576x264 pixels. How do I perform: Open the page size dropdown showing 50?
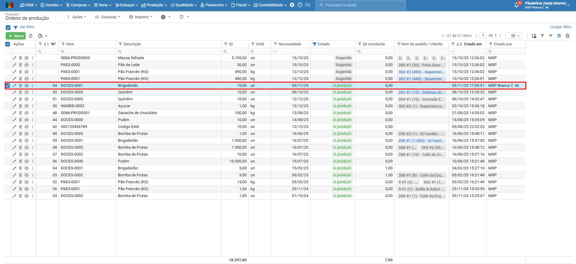[x=513, y=36]
